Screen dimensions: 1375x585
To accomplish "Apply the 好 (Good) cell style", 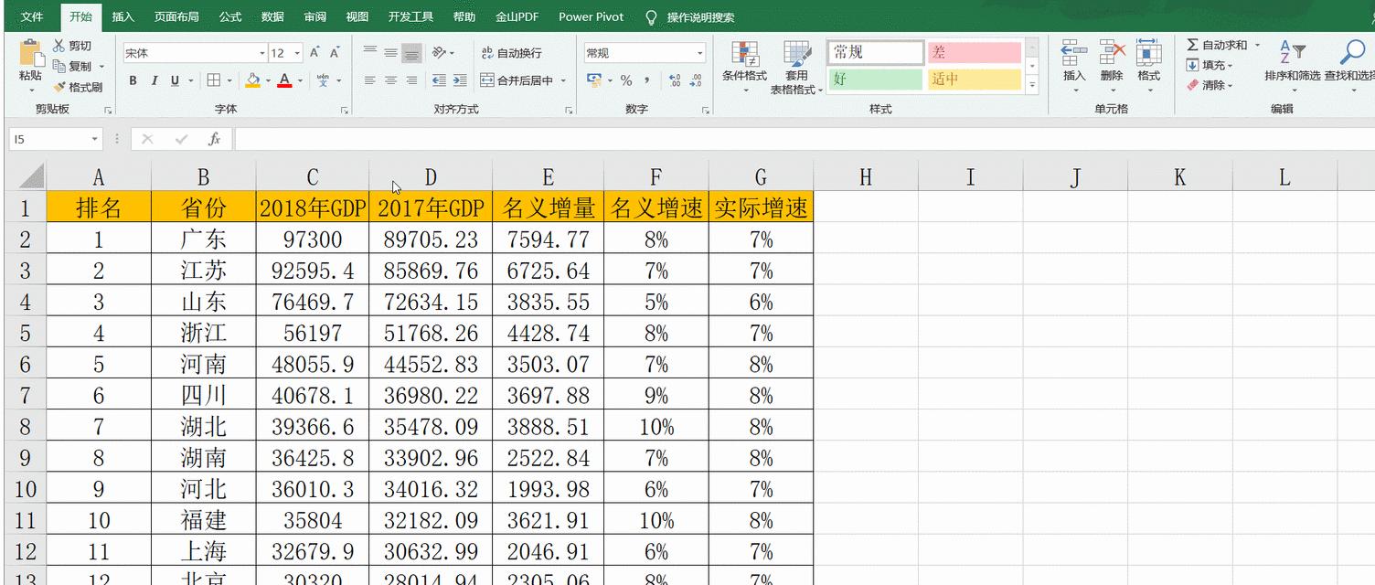I will coord(876,80).
